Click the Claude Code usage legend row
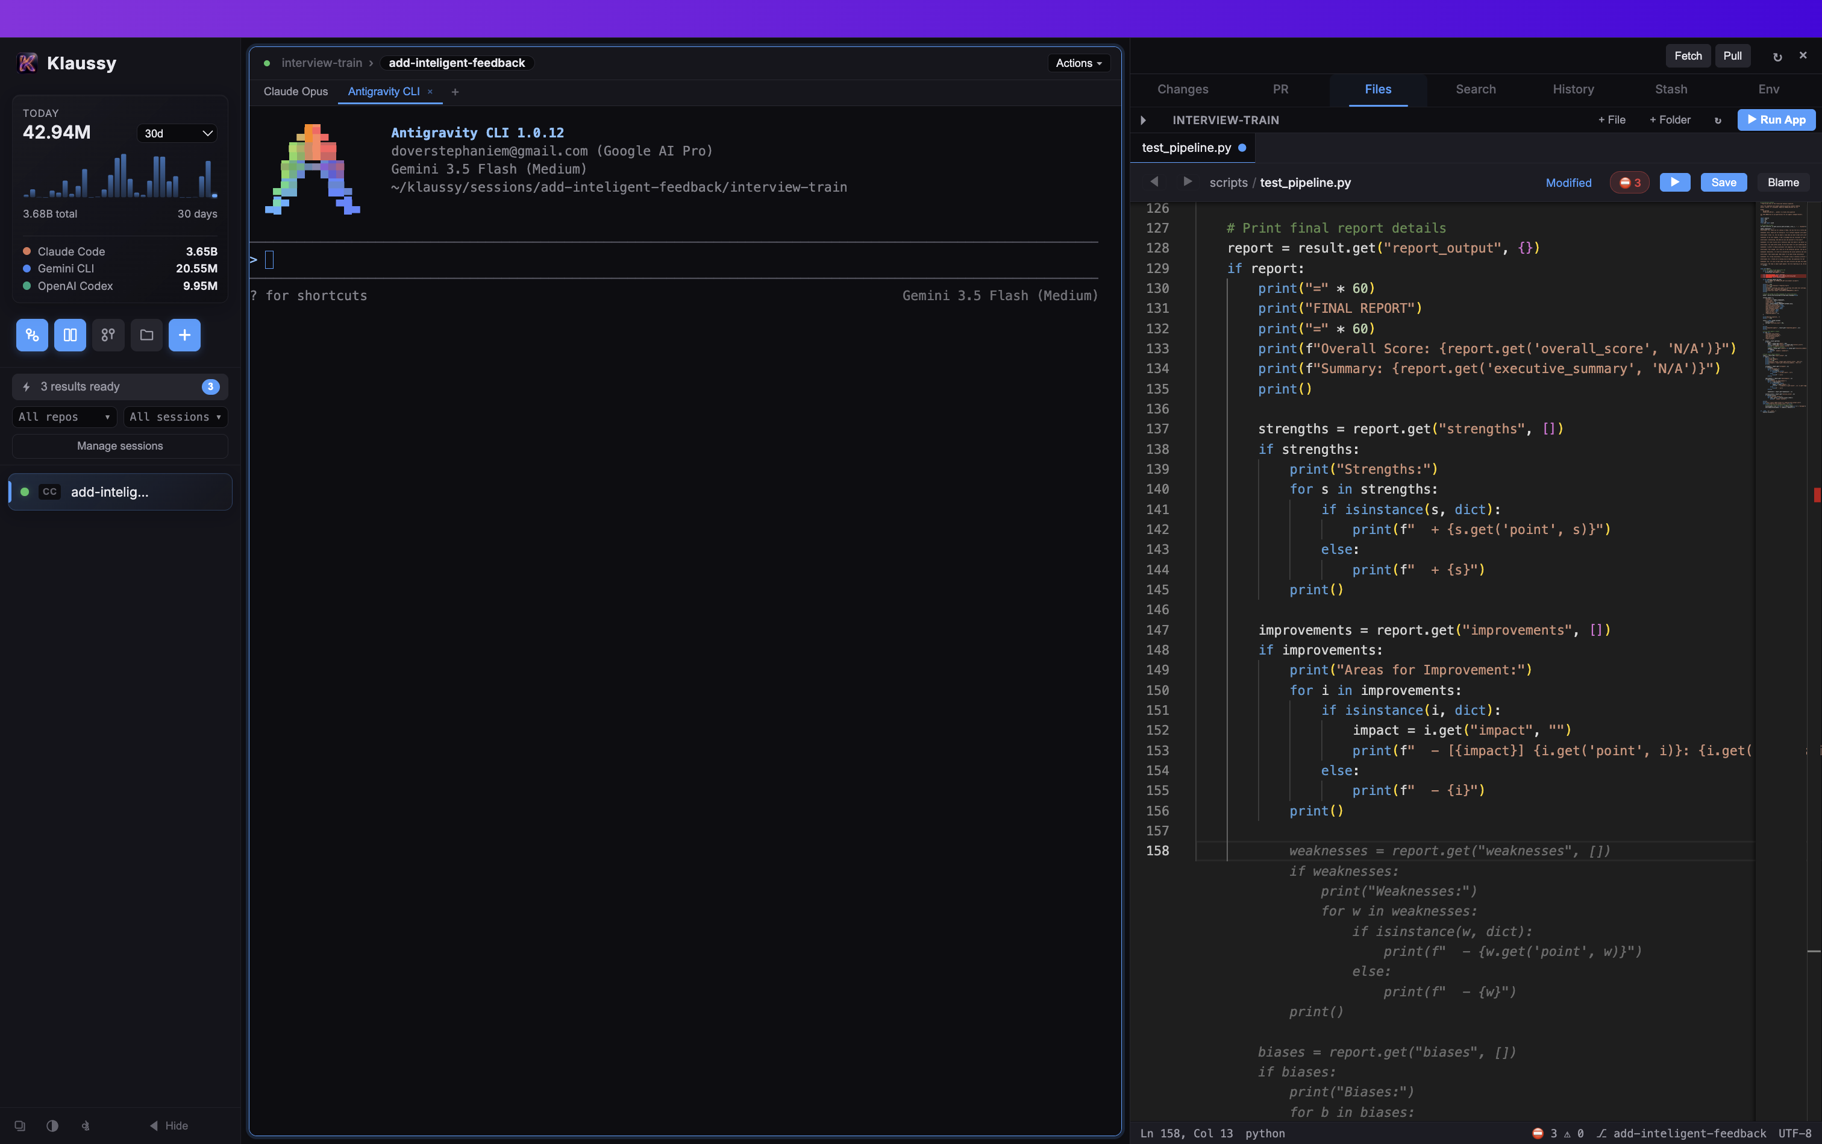 tap(121, 251)
